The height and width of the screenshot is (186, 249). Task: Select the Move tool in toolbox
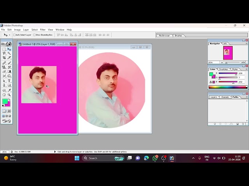(x=9, y=49)
